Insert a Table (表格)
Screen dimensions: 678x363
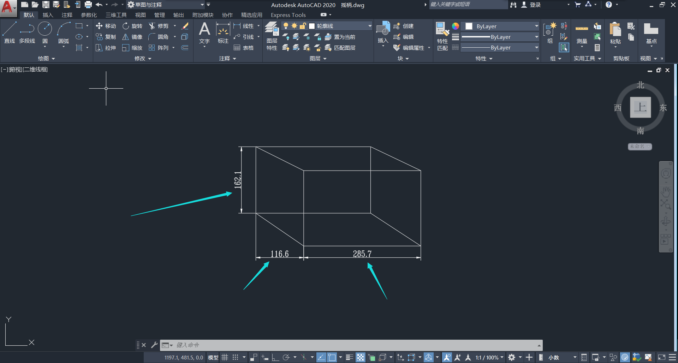[x=244, y=48]
